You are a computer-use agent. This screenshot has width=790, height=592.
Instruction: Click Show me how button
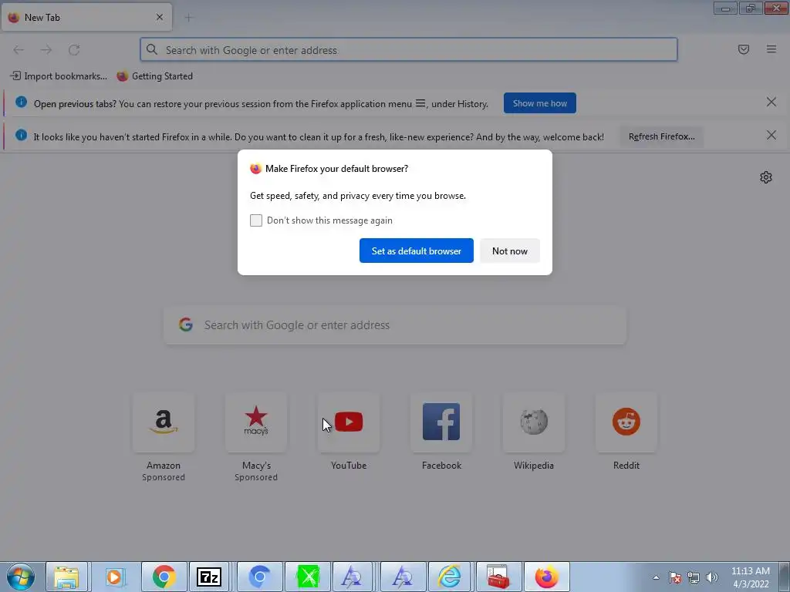[539, 103]
